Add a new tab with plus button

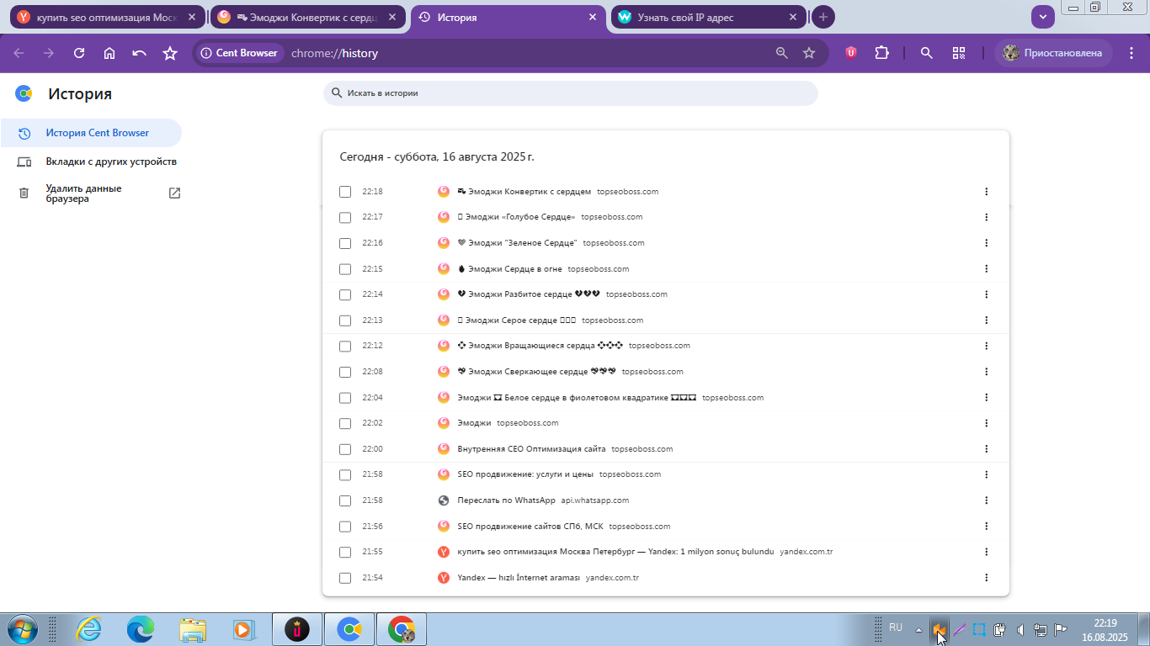click(x=823, y=17)
